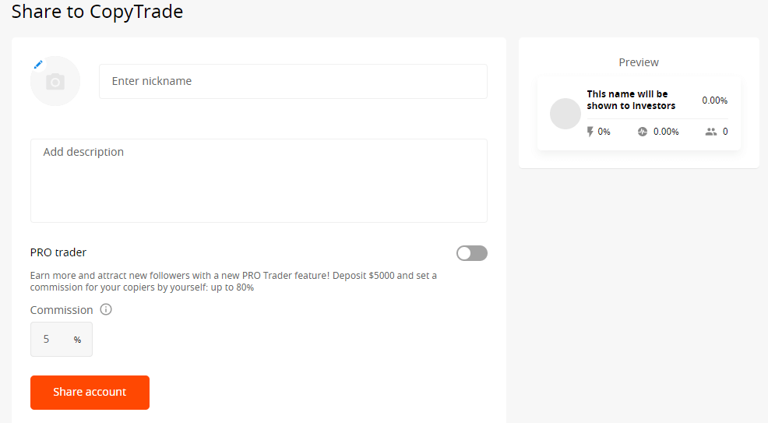768x423 pixels.
Task: Click the percent symbol in commission box
Action: [77, 340]
